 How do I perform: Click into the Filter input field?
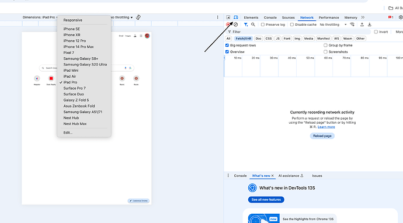click(x=300, y=32)
